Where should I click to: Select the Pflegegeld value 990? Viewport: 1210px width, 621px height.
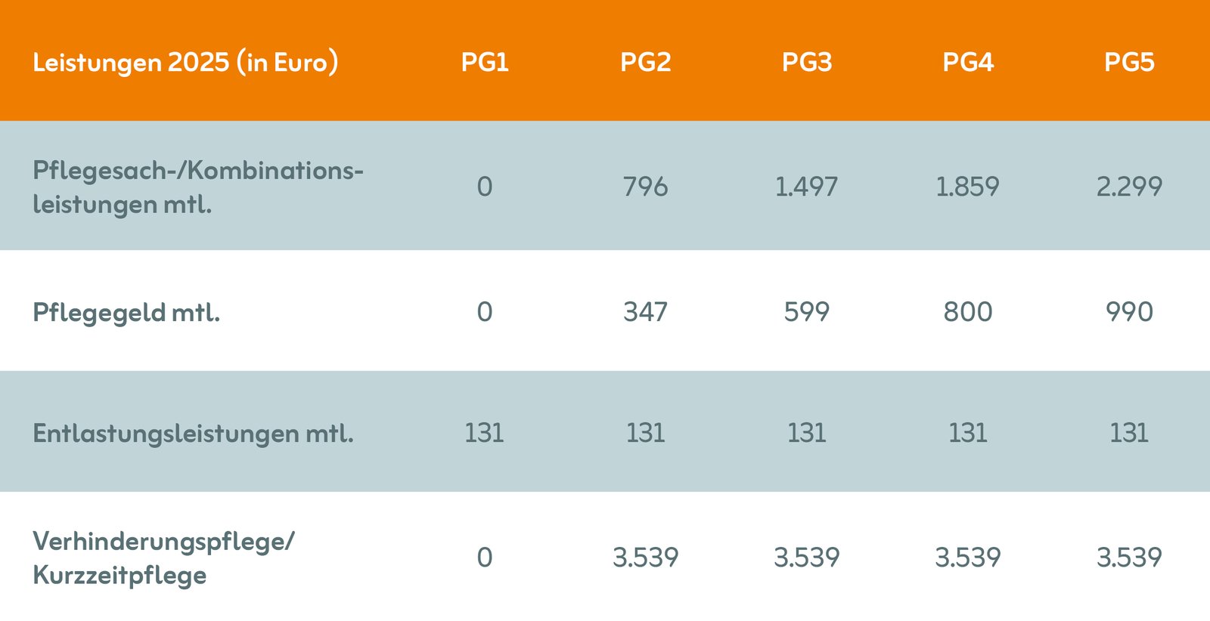pos(1129,312)
